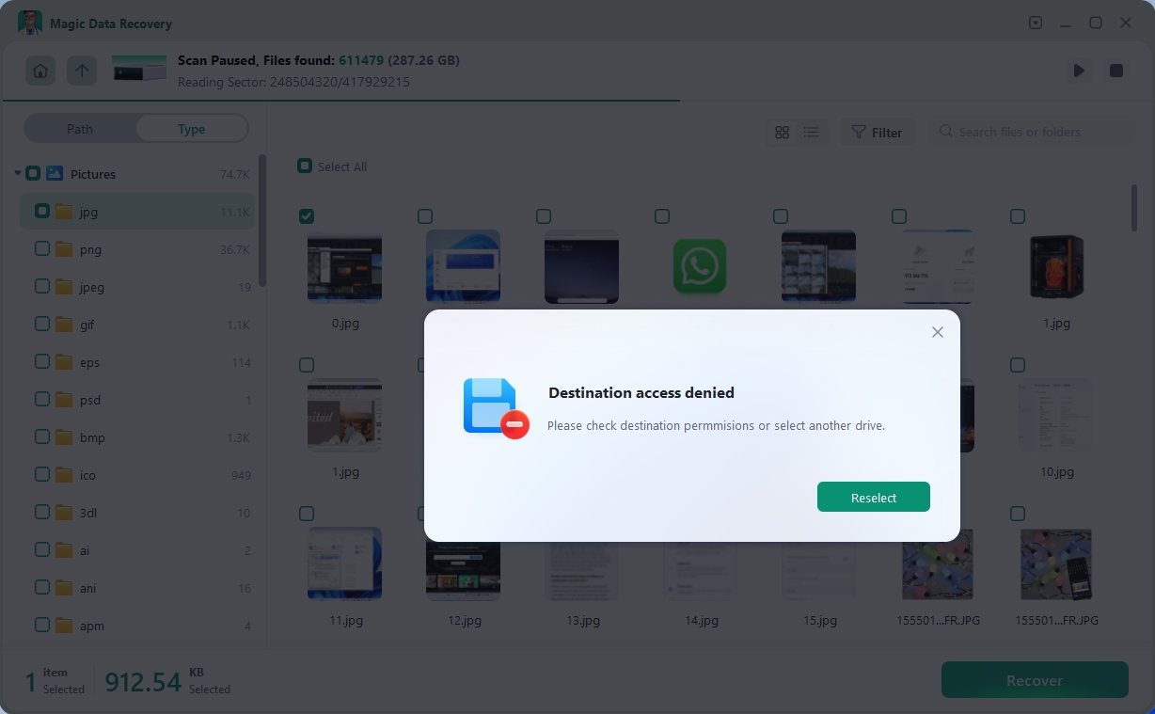
Task: Switch to the Path tab
Action: (x=80, y=129)
